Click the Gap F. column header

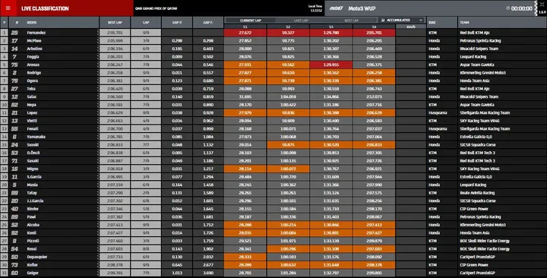[208, 22]
